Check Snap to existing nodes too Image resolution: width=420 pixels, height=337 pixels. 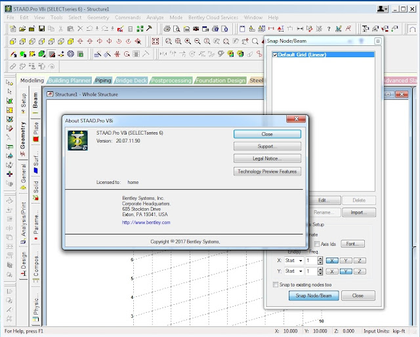276,284
